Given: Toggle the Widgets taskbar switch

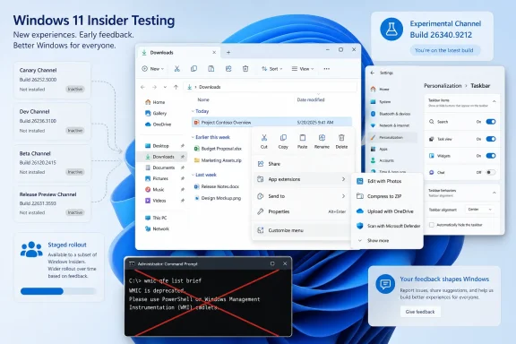Looking at the screenshot, I should pyautogui.click(x=491, y=156).
